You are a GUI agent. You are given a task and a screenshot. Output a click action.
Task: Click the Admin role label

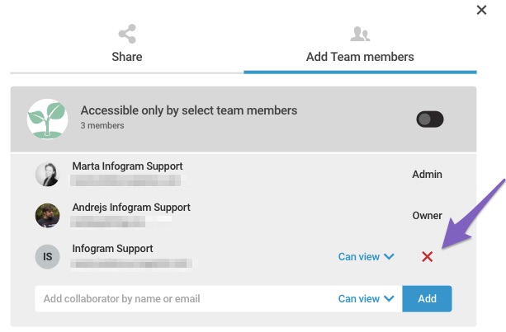[x=427, y=175]
